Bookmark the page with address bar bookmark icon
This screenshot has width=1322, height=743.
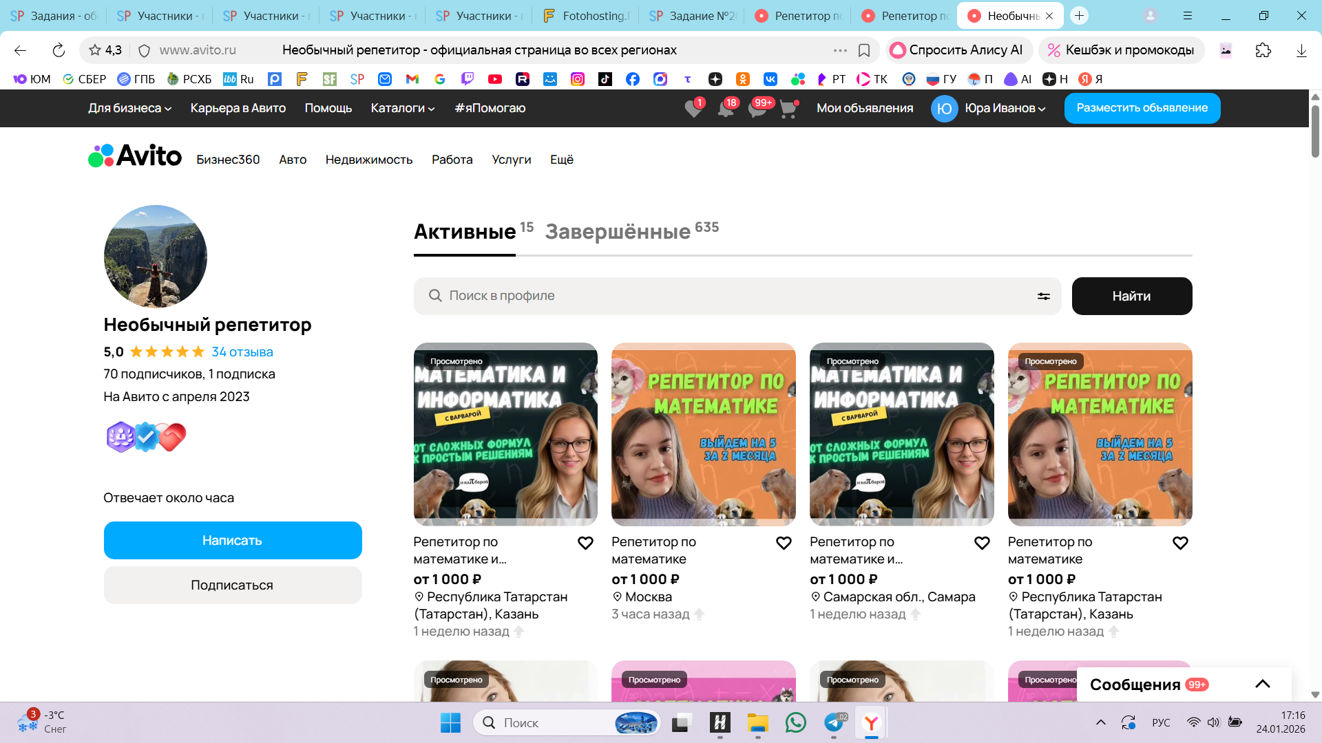pos(864,50)
